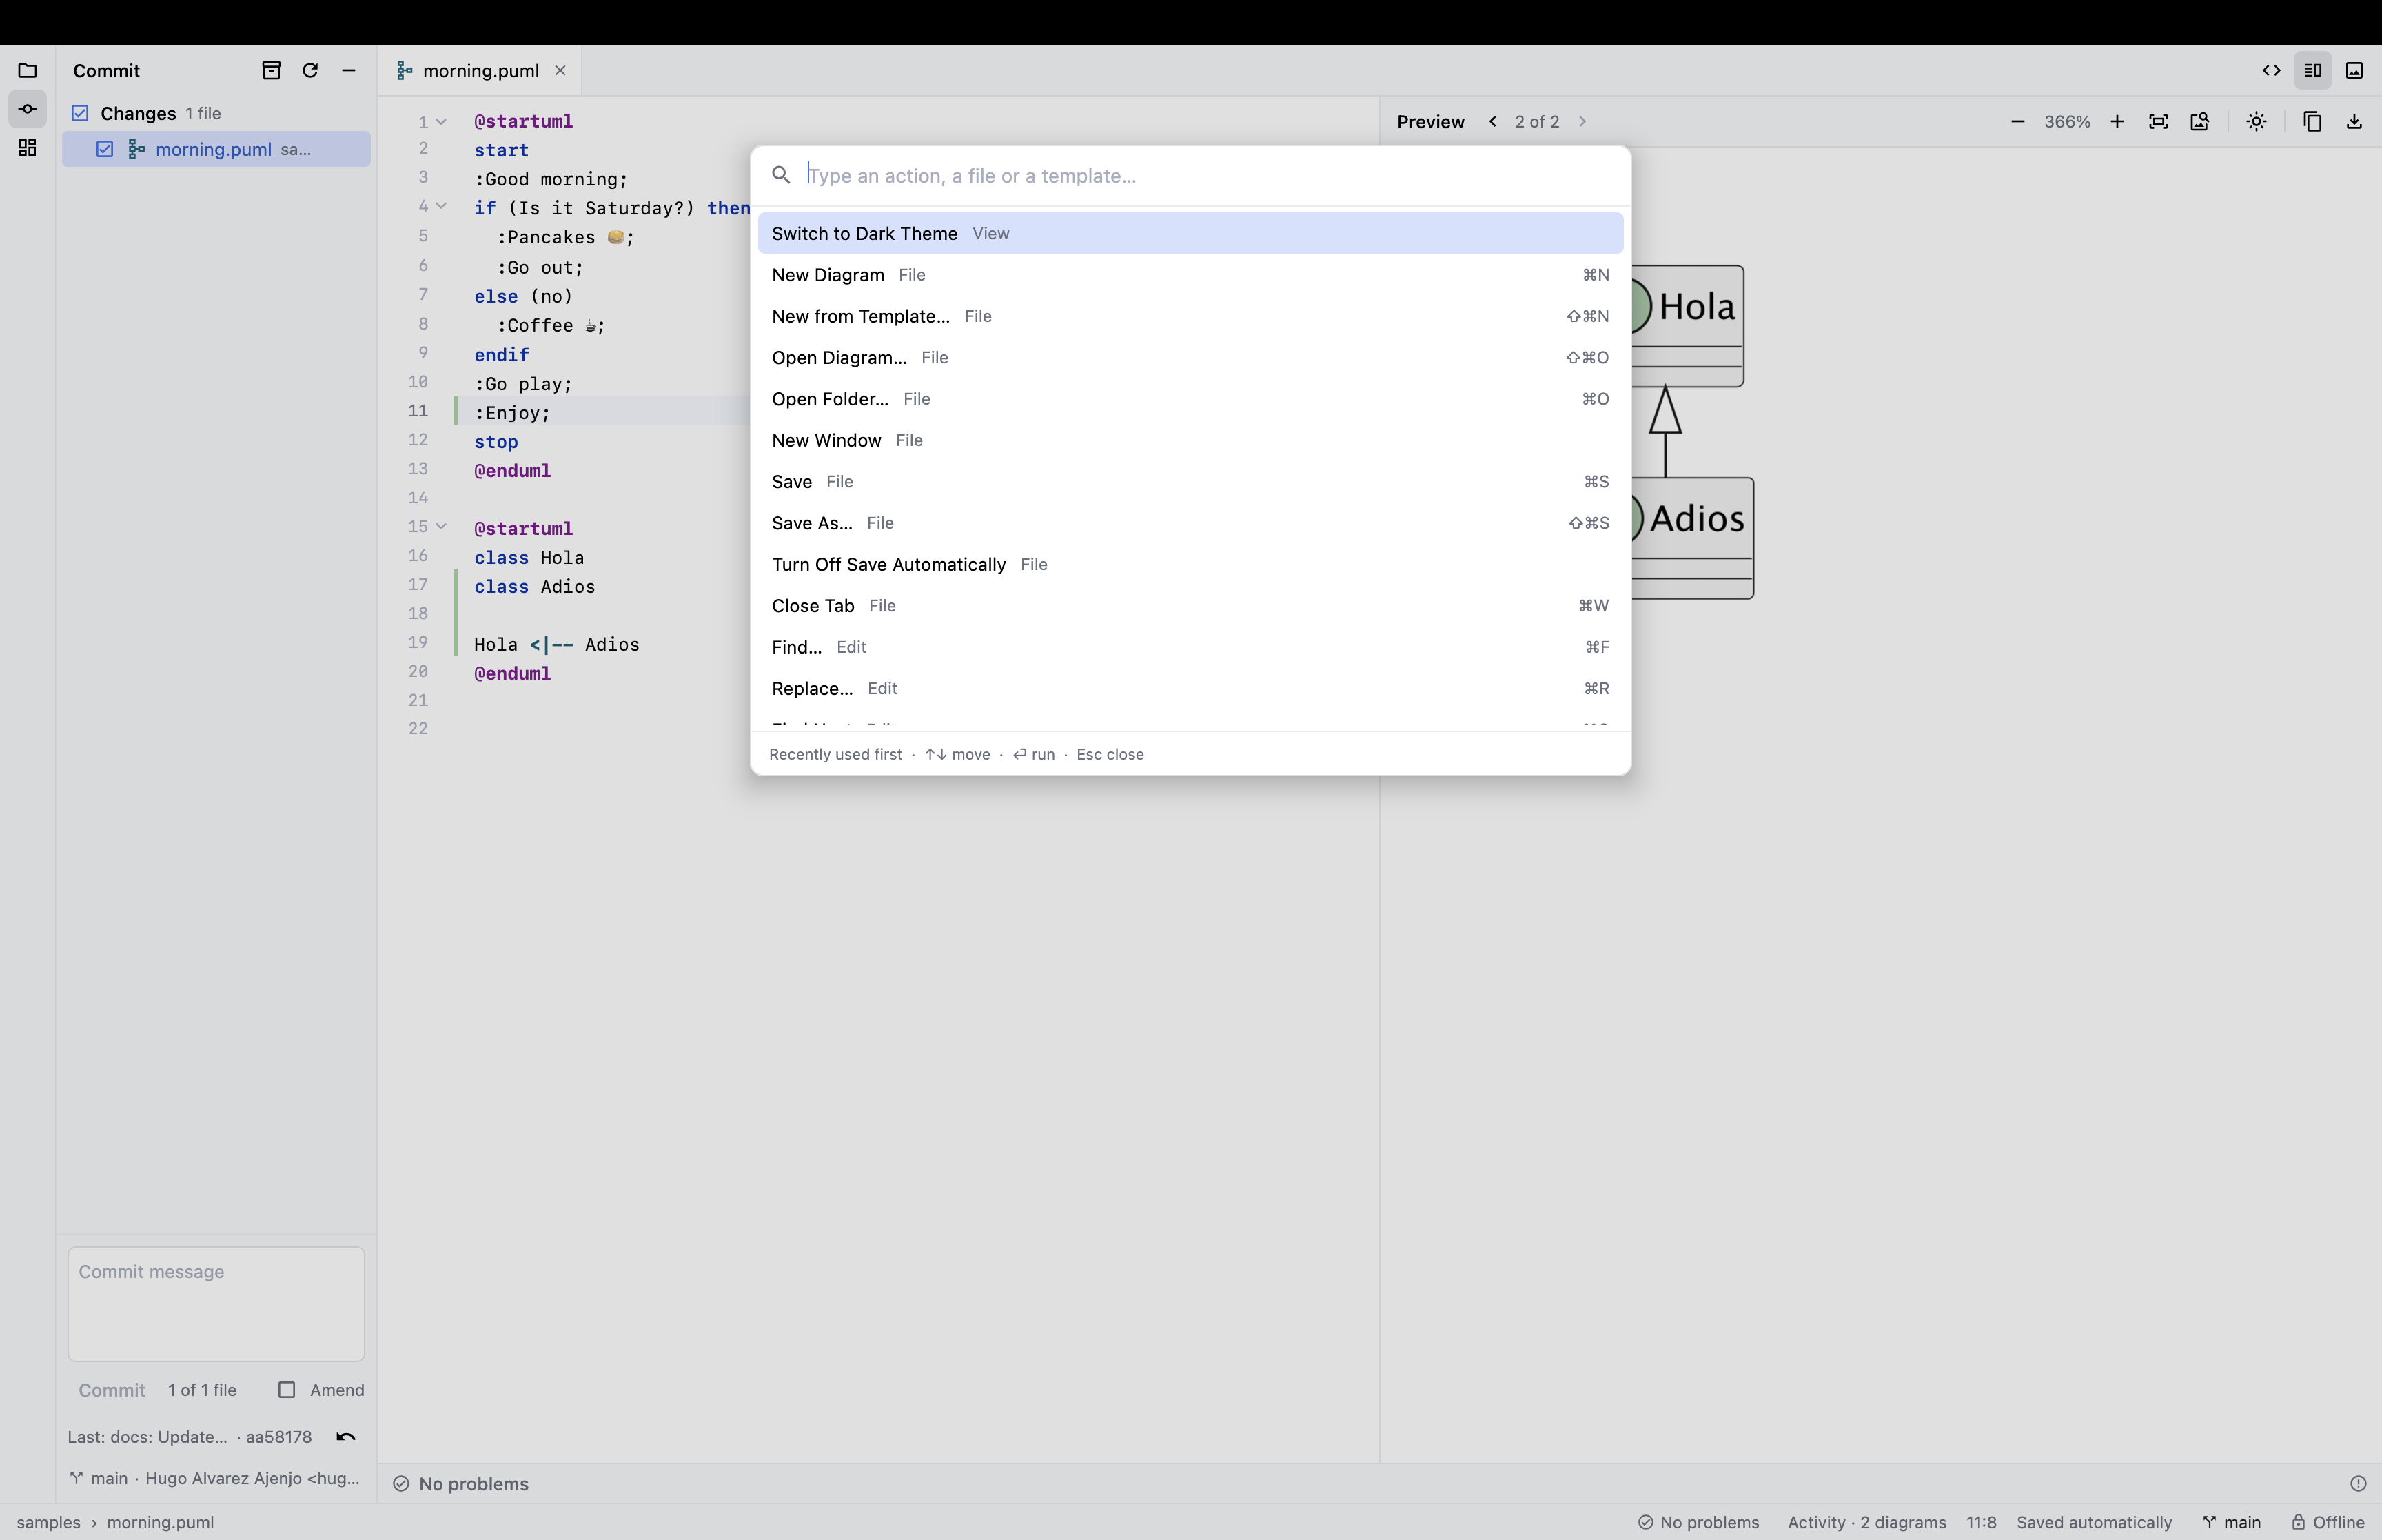Click 'Last: docs: Update...' commit text

[x=147, y=1437]
